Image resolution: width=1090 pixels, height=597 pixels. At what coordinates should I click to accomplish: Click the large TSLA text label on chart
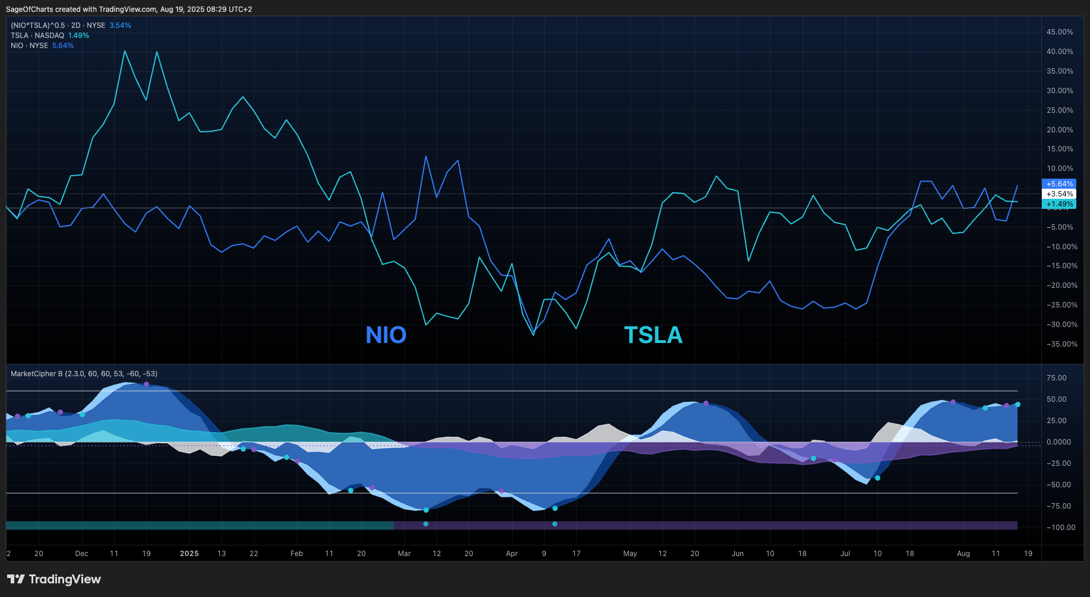coord(653,335)
